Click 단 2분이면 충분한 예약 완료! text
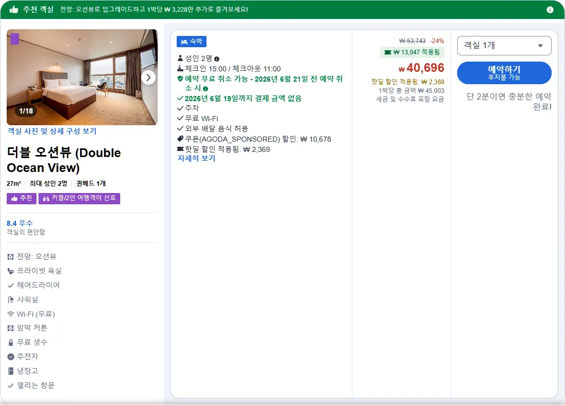Viewport: 565px width, 405px height. click(509, 102)
